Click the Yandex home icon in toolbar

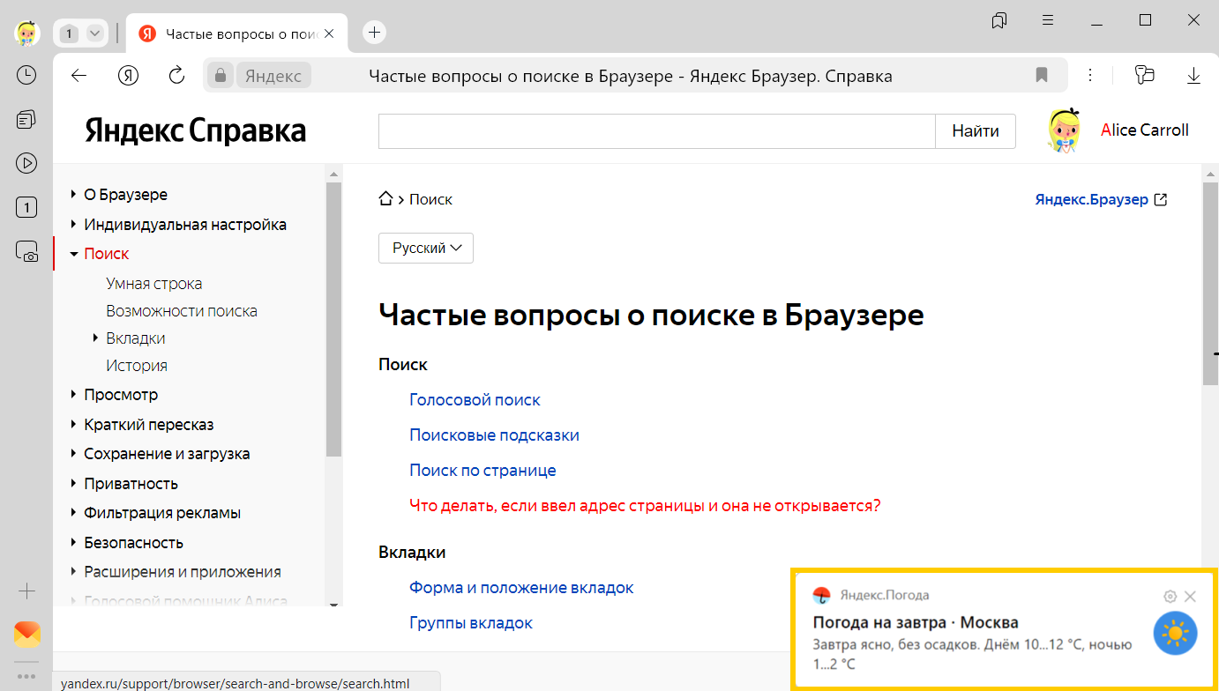pyautogui.click(x=129, y=76)
